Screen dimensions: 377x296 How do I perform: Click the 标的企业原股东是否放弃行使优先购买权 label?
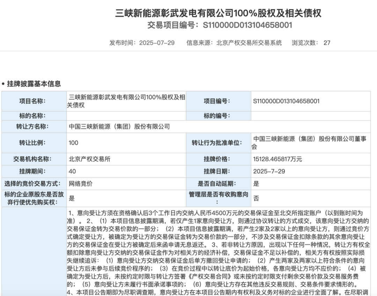(34, 198)
